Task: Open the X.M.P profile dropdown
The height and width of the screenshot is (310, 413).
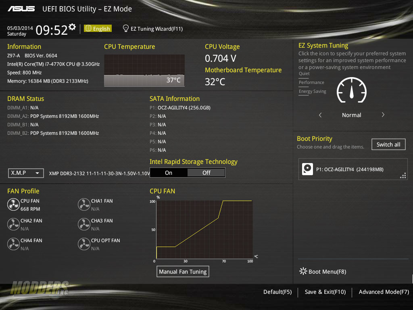Action: [x=26, y=173]
